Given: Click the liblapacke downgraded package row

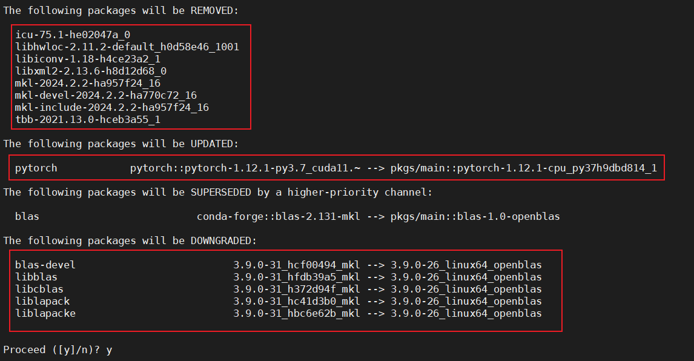Looking at the screenshot, I should coord(279,314).
